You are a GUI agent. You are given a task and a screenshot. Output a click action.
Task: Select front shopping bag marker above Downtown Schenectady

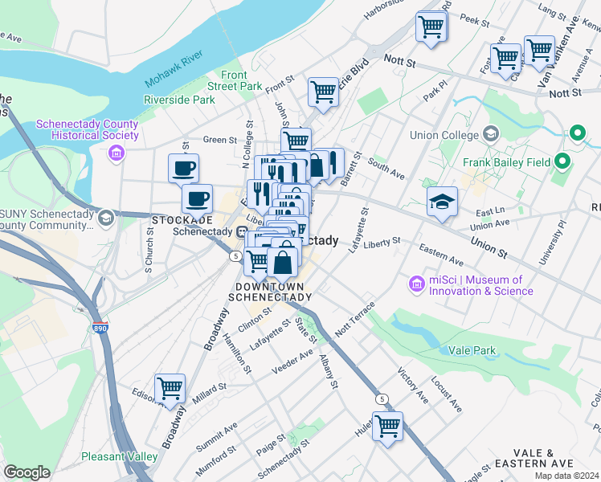coord(283,264)
